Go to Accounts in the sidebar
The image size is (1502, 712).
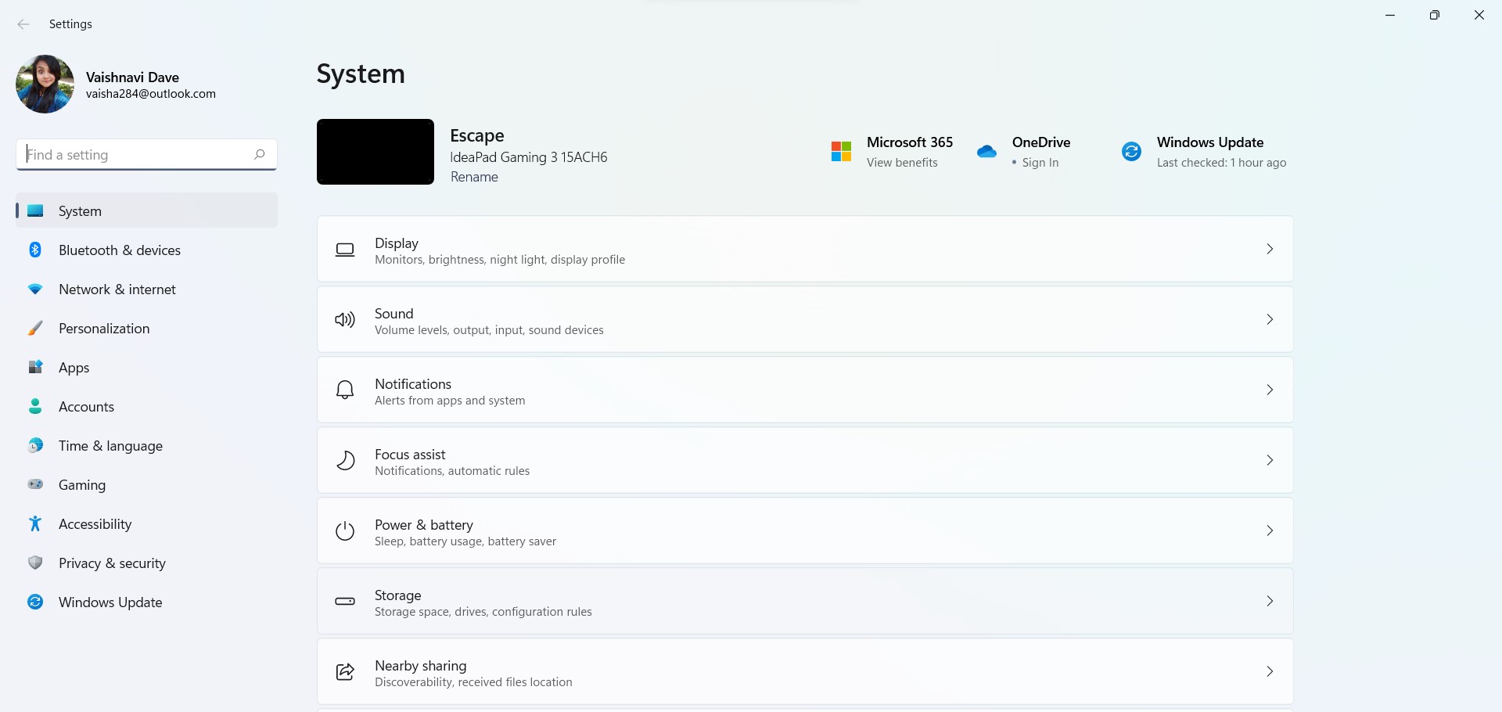86,407
